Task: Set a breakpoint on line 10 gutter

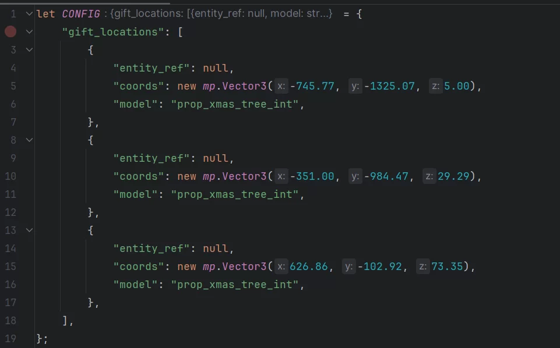Action: point(10,176)
